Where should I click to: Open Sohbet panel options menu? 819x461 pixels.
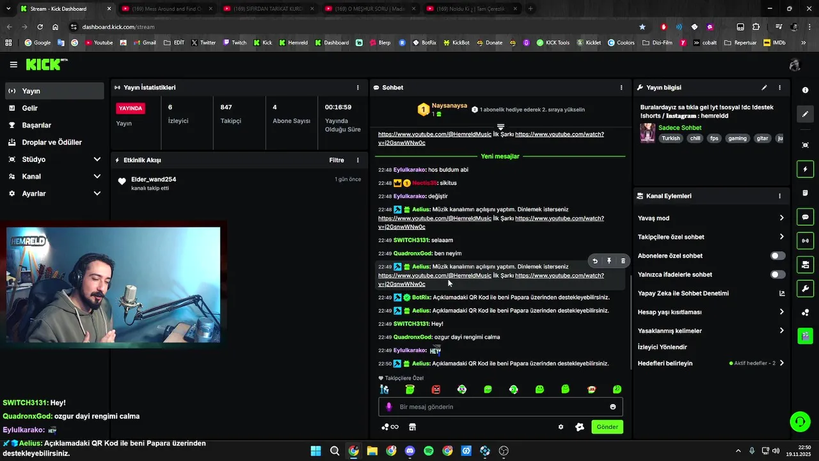pos(621,87)
